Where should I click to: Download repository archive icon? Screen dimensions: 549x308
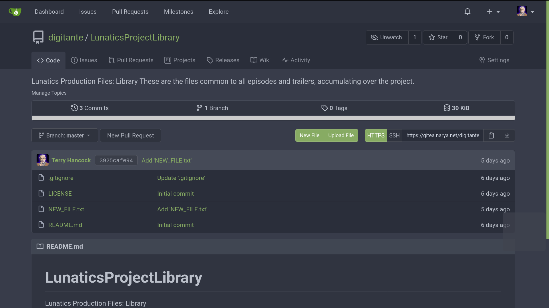tap(507, 135)
